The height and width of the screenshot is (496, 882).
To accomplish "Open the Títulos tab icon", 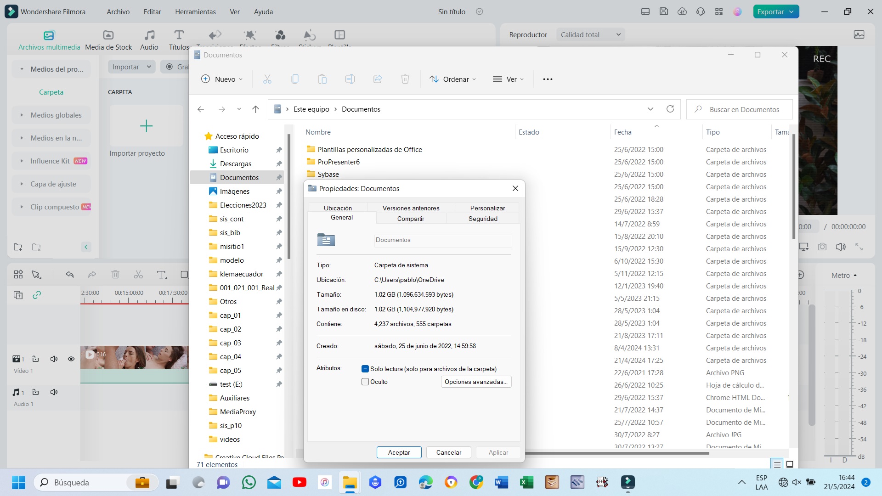I will (179, 35).
